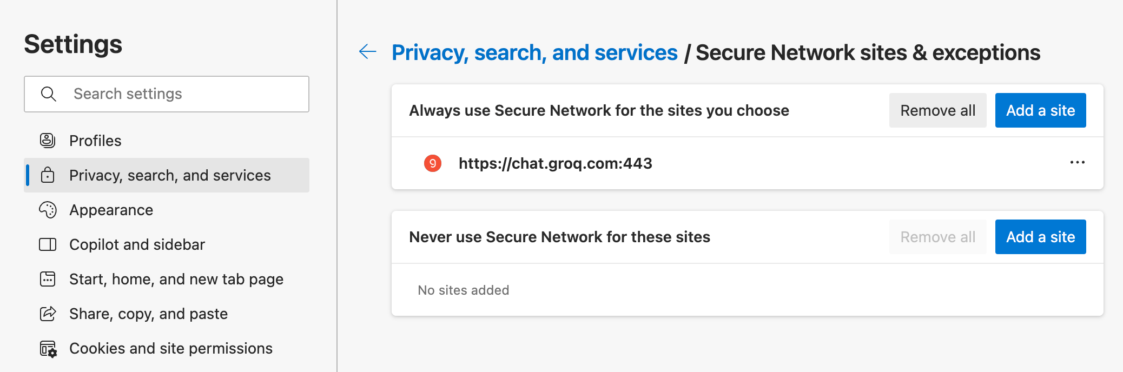
Task: Open Profiles settings section
Action: click(x=95, y=141)
